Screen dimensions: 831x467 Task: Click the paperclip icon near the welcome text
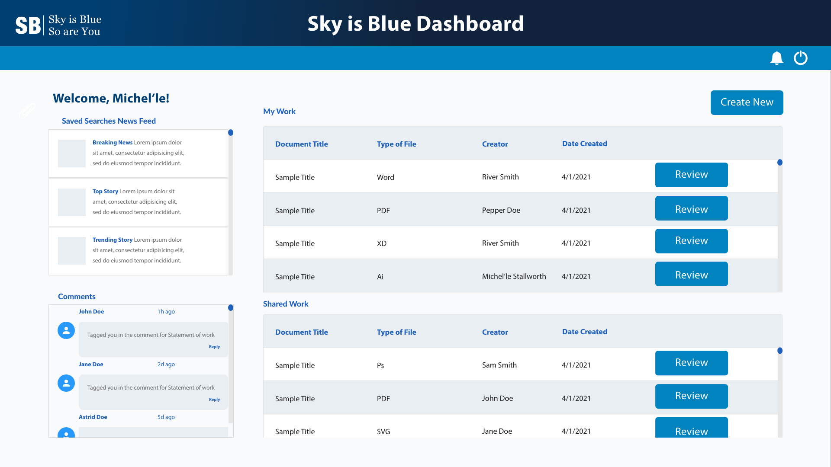27,111
